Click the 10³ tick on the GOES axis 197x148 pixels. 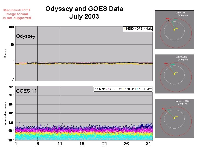pos(11,95)
